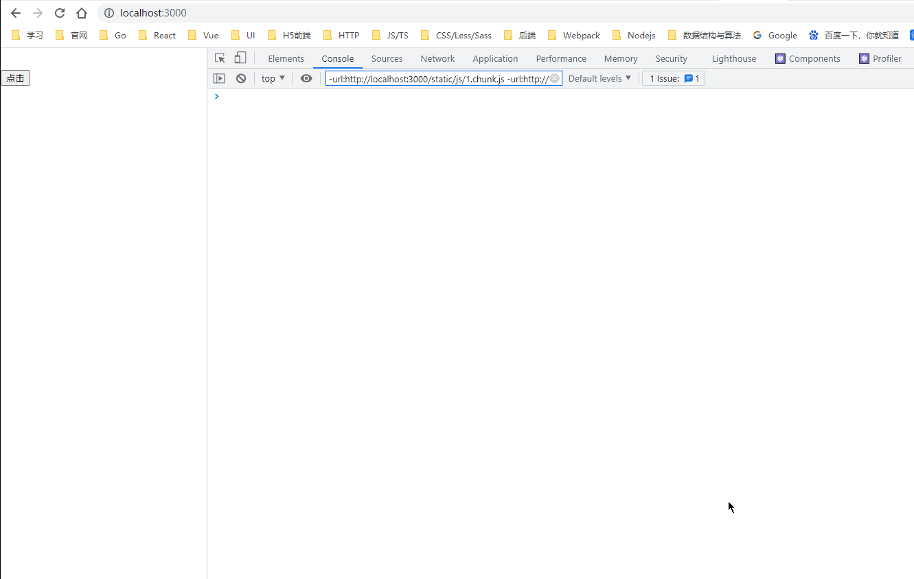Open the 官网 bookmarks folder

pos(71,35)
